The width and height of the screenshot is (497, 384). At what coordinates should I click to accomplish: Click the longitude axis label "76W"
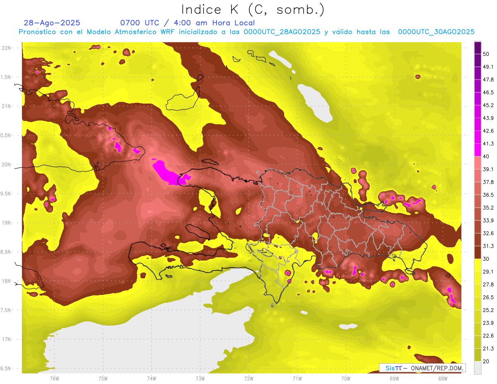click(x=54, y=378)
